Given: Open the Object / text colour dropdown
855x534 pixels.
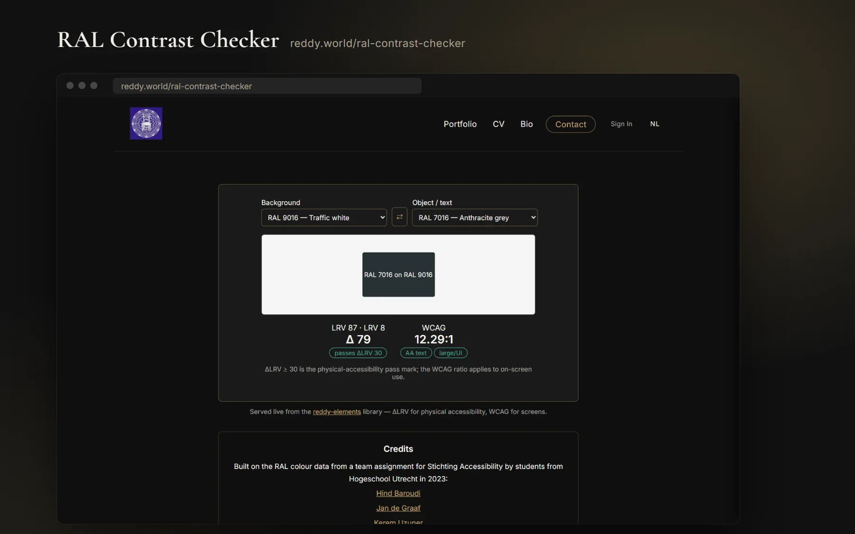Looking at the screenshot, I should tap(475, 217).
